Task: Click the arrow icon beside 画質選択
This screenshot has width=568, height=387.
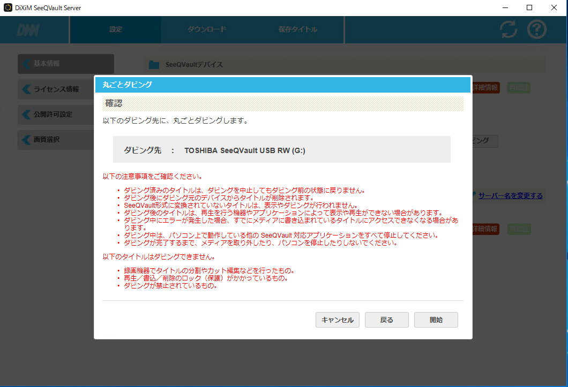Action: tap(26, 140)
